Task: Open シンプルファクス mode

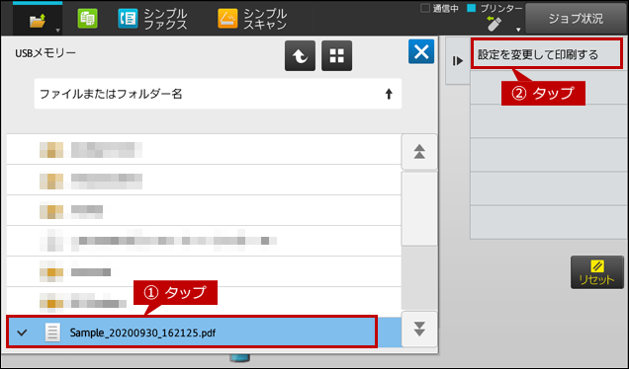Action: (153, 19)
